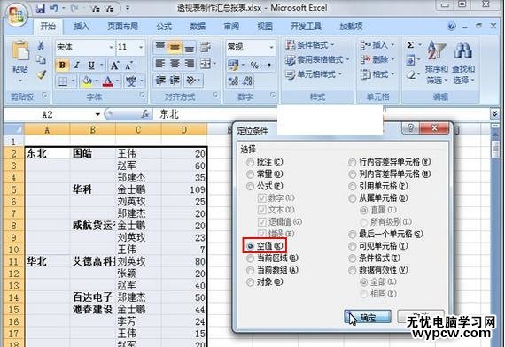Switch to the 页面布局 tab
Screen dimensions: 505x347
coord(122,26)
